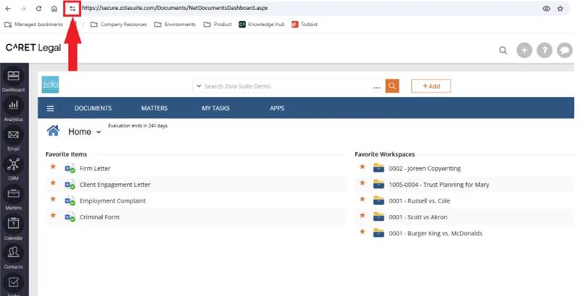Image resolution: width=580 pixels, height=296 pixels.
Task: Run search with orange magnifier button
Action: [392, 86]
